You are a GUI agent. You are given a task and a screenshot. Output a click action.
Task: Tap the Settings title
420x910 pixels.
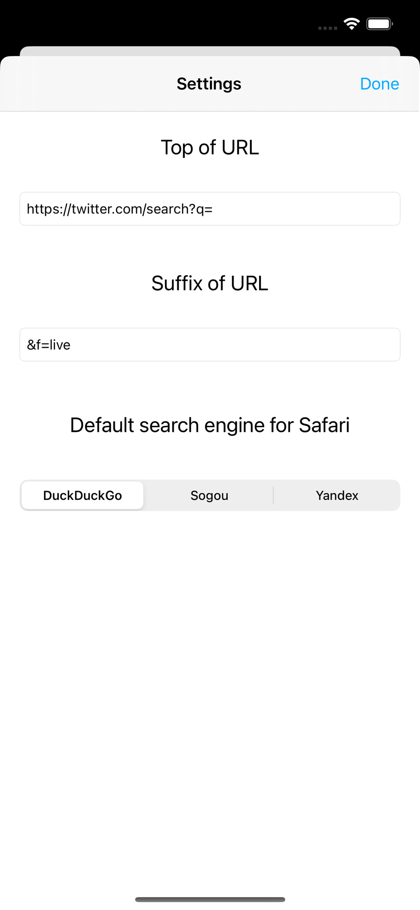click(209, 84)
